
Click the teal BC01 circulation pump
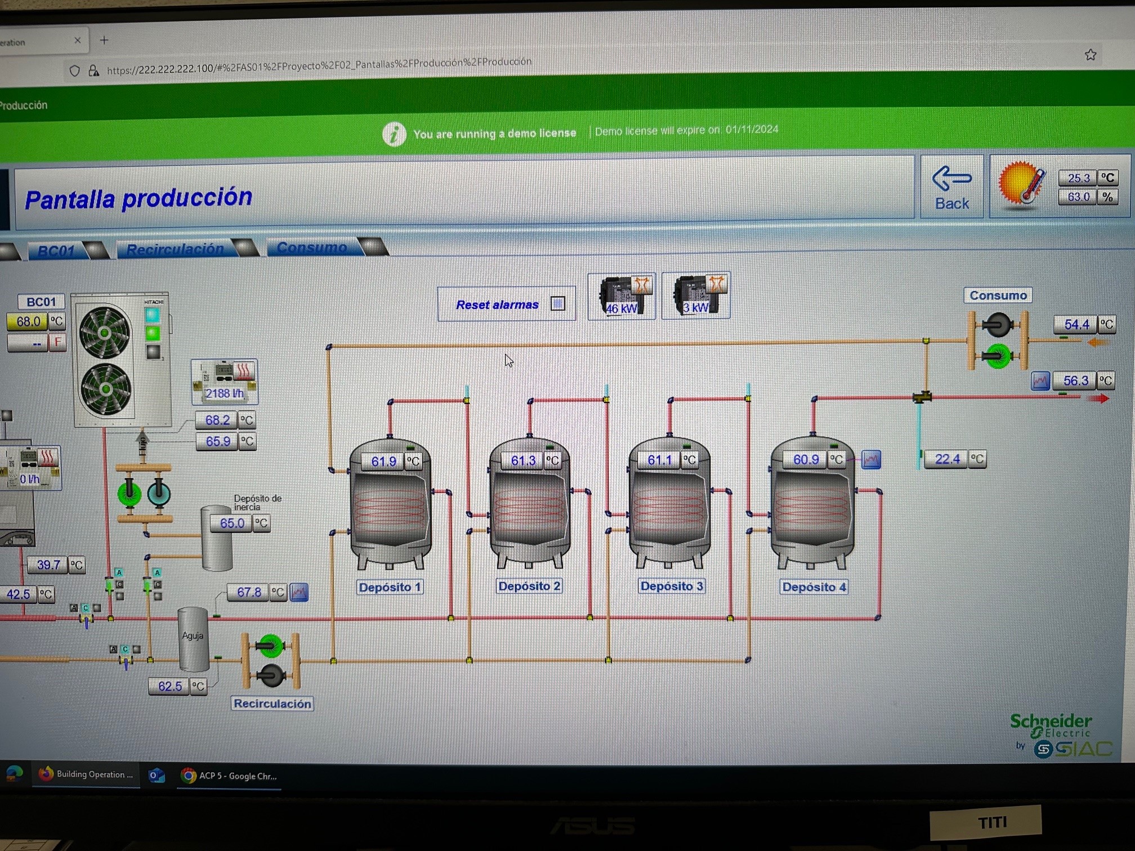pyautogui.click(x=159, y=493)
